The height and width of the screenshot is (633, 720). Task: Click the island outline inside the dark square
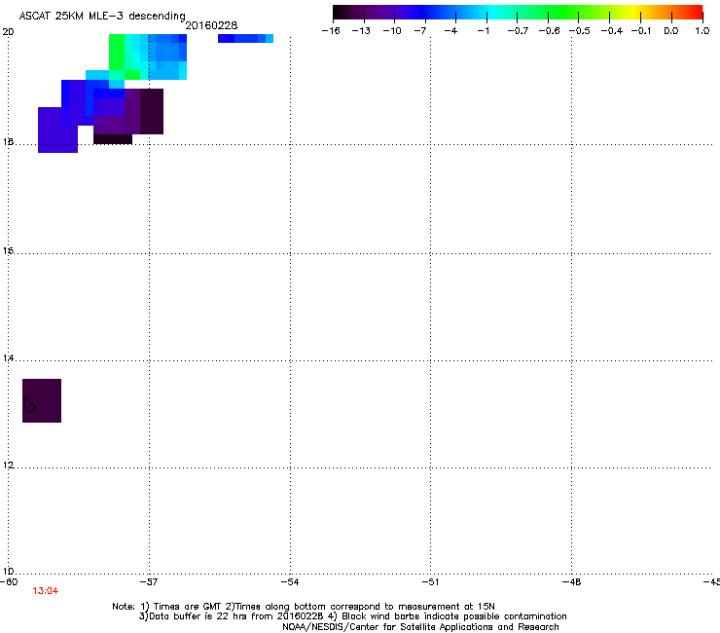coord(29,404)
